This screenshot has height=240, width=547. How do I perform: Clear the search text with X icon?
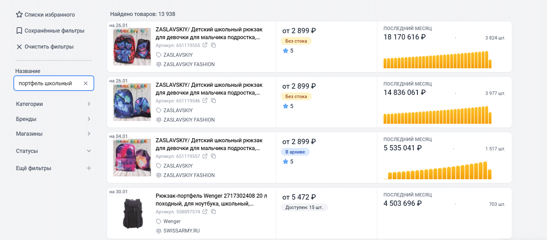86,83
